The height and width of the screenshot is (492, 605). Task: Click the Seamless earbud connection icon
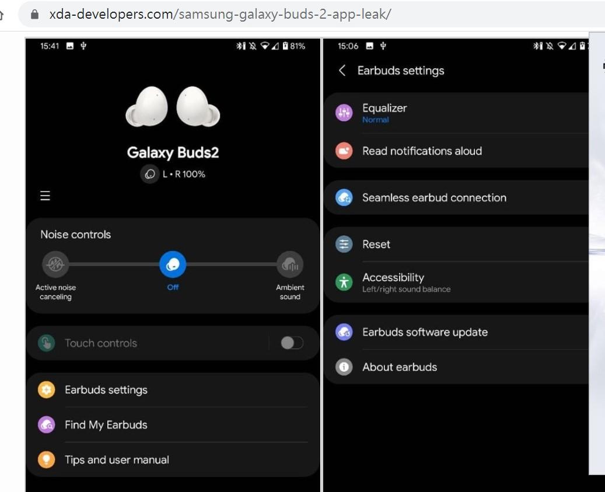pos(344,198)
